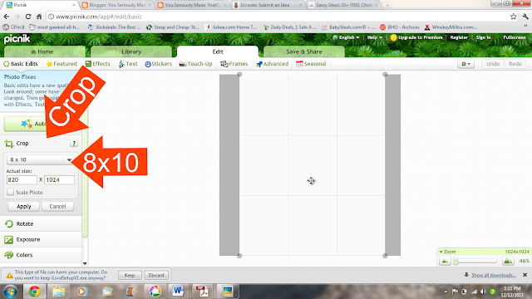The image size is (532, 299).
Task: Open the Touch-Up section
Action: [x=195, y=64]
